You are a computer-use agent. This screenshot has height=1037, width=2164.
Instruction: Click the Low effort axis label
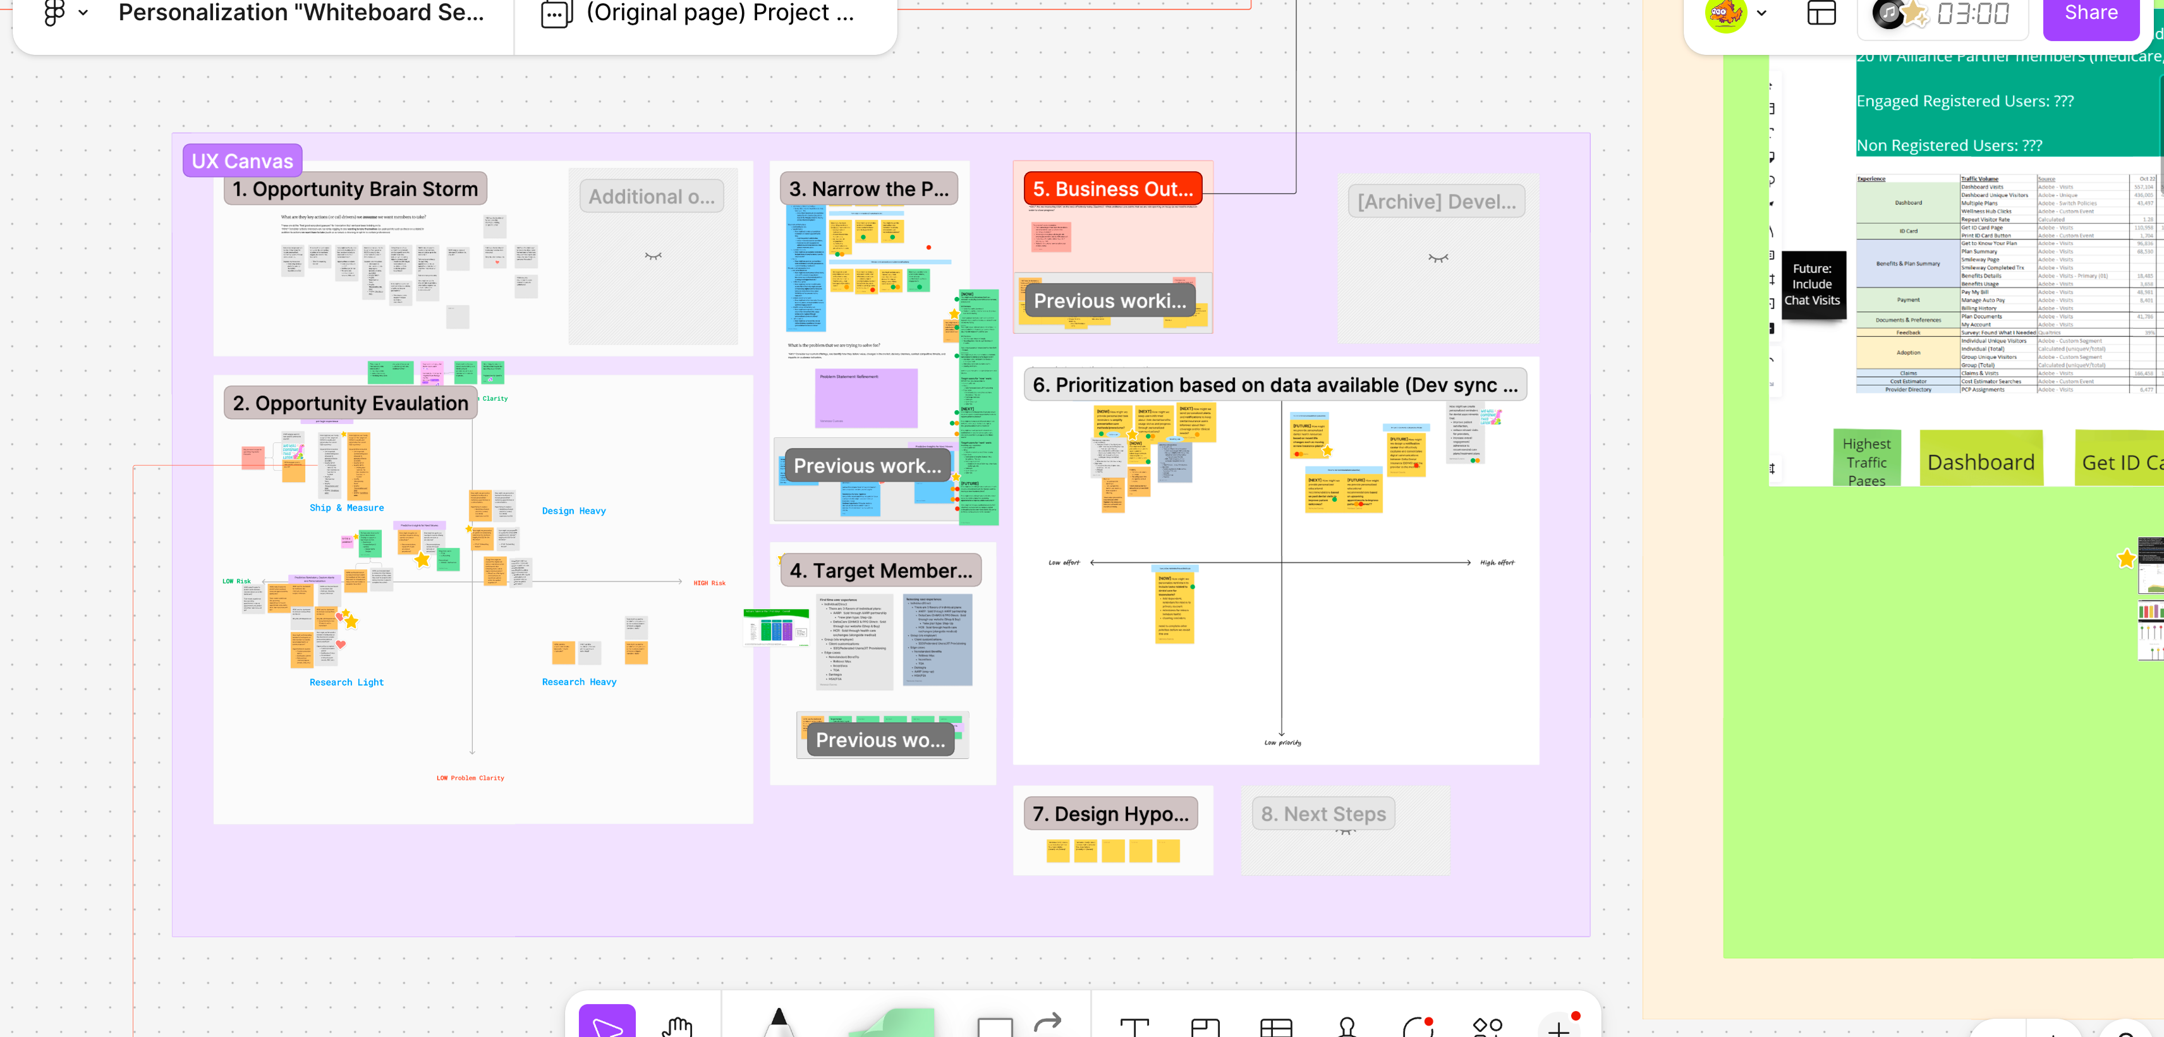(x=1064, y=562)
